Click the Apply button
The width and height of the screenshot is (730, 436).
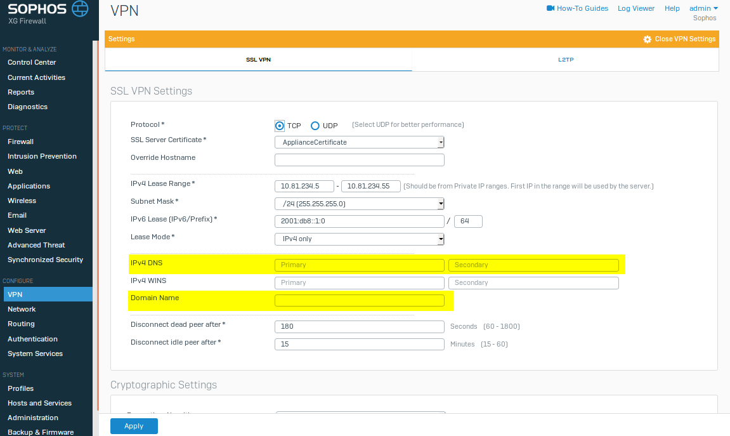(x=134, y=426)
